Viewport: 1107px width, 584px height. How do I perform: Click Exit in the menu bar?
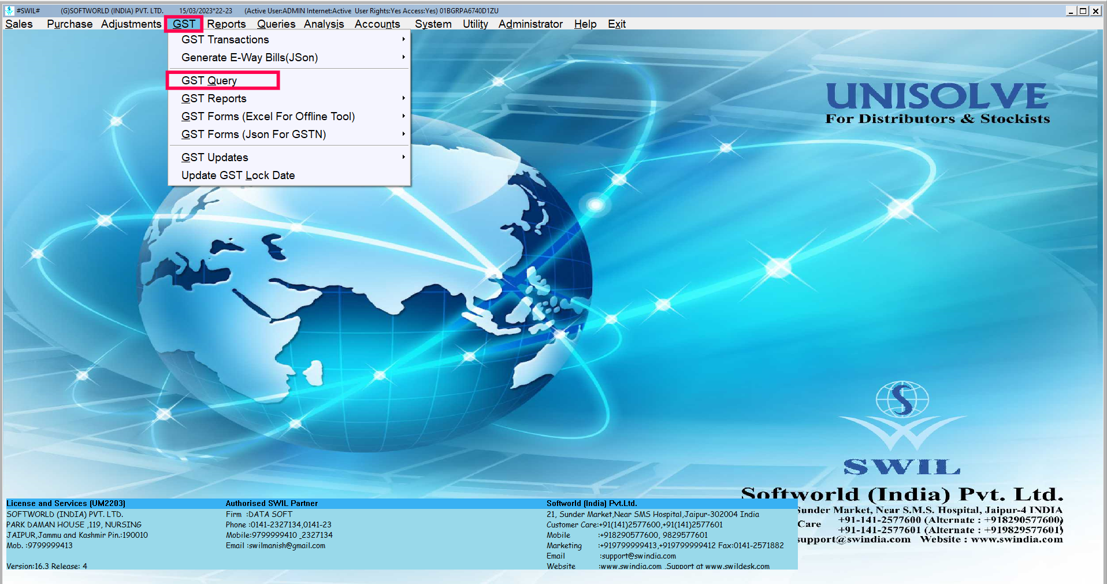(x=616, y=24)
